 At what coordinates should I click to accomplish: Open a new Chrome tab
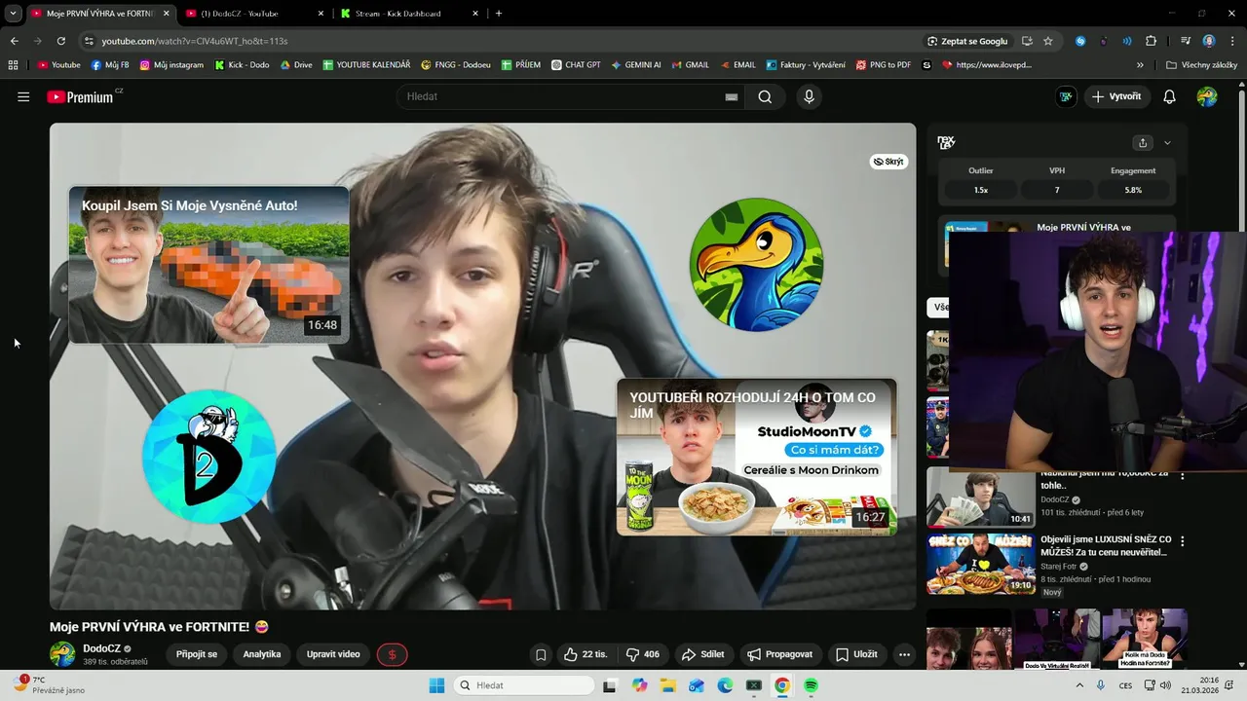coord(499,14)
